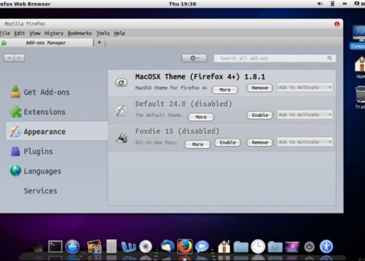The height and width of the screenshot is (261, 365).
Task: Click the Get Add-ons box icon
Action: [x=15, y=92]
